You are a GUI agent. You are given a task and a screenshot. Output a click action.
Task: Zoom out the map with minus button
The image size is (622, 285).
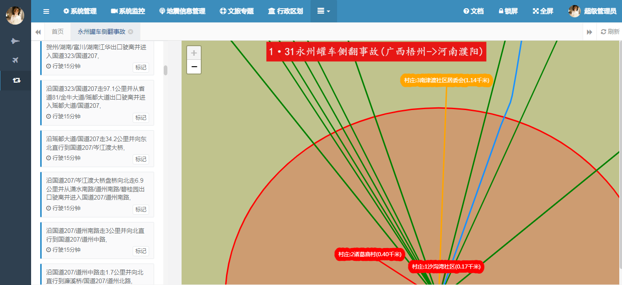(x=194, y=67)
